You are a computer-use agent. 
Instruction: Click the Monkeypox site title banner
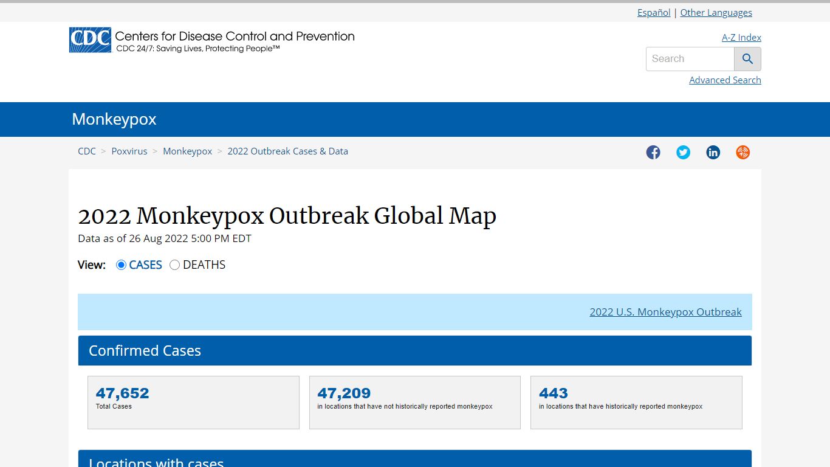[114, 119]
